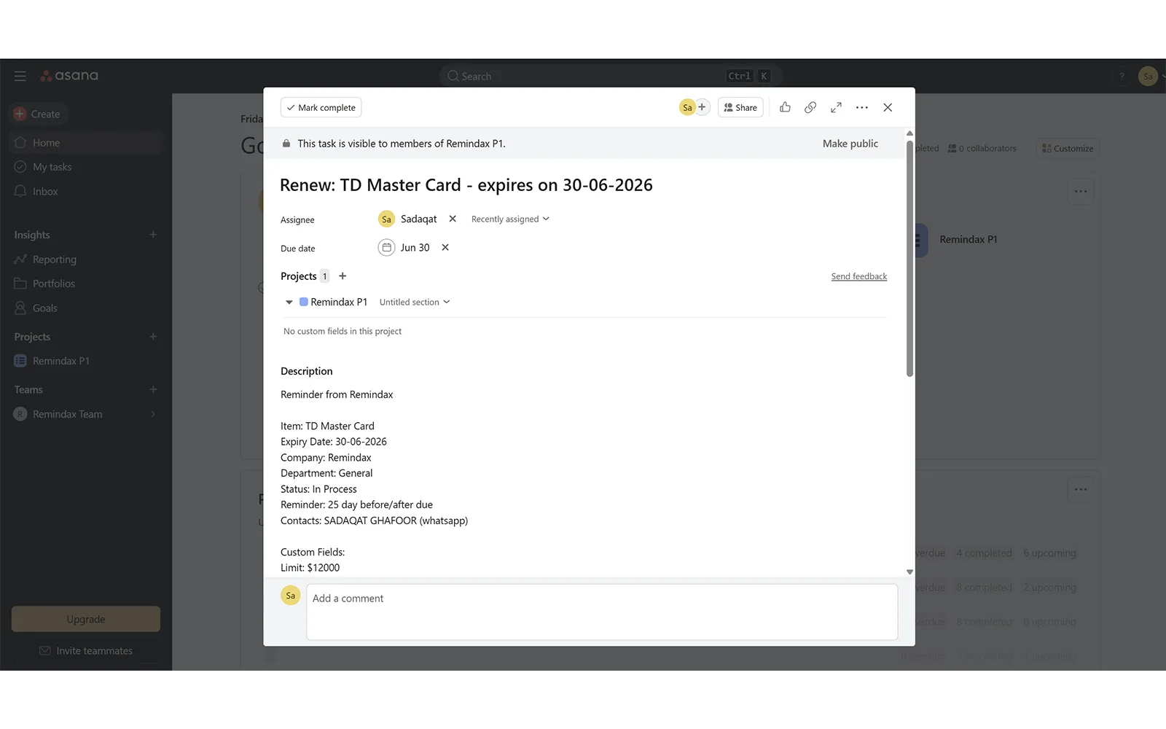Expand task to full screen view
1166x729 pixels.
[x=836, y=107]
